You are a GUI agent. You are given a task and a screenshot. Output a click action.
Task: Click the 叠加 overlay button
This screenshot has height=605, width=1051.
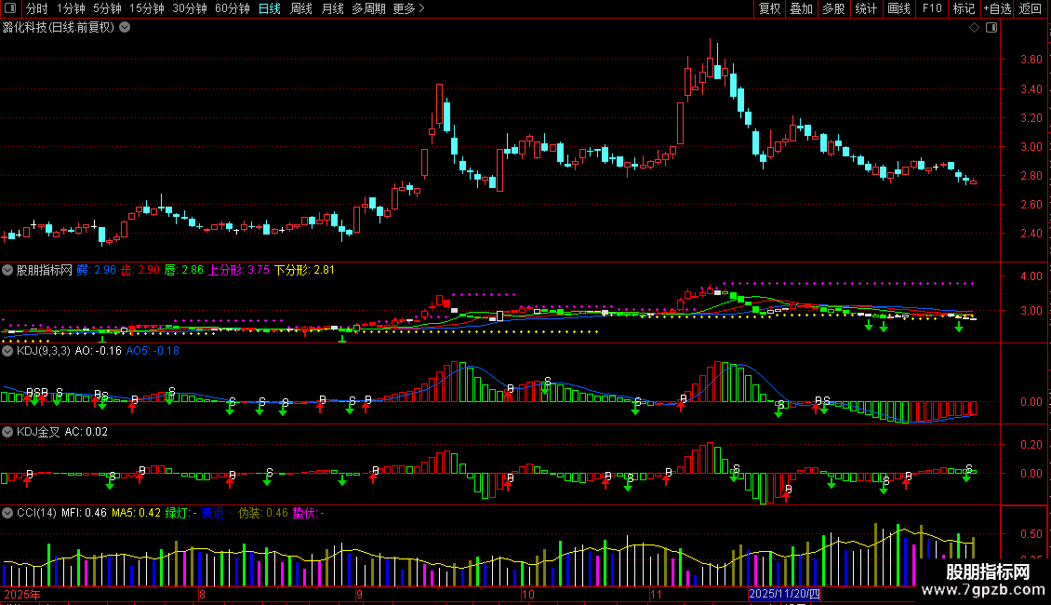tap(801, 8)
